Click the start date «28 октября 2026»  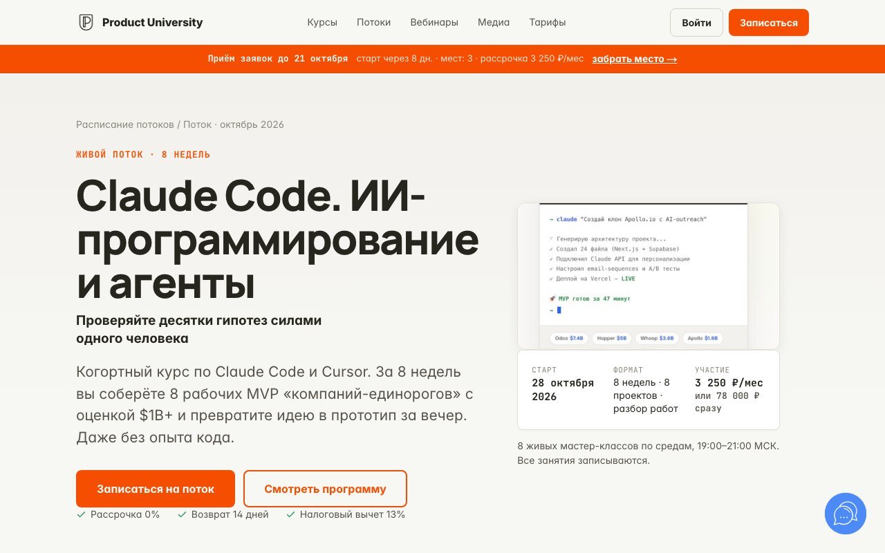click(x=563, y=390)
